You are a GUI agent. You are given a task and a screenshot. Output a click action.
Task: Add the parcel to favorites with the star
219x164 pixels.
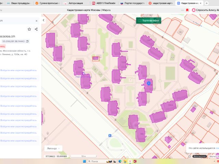pos(29,29)
